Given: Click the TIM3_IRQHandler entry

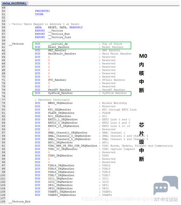Looking at the screenshot, I should [60, 156].
